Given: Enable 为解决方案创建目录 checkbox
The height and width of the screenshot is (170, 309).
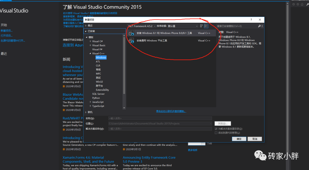Looking at the screenshot, I should [x=216, y=129].
